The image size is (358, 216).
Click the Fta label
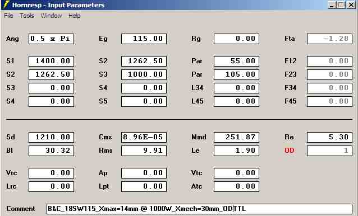[x=290, y=39]
